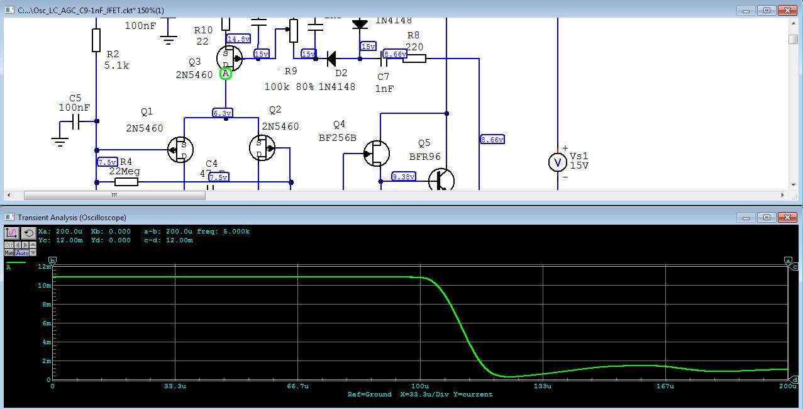Image resolution: width=803 pixels, height=409 pixels.
Task: Click the restart simulation loop icon
Action: click(28, 233)
